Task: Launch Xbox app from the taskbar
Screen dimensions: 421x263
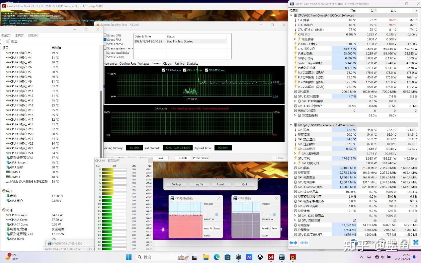Action: pyautogui.click(x=260, y=257)
